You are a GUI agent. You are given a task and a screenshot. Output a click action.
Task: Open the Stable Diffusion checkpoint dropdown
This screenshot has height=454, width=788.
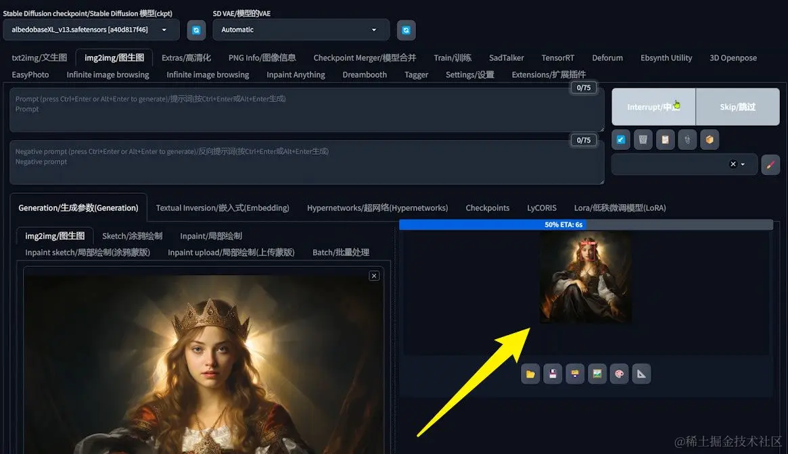[91, 30]
